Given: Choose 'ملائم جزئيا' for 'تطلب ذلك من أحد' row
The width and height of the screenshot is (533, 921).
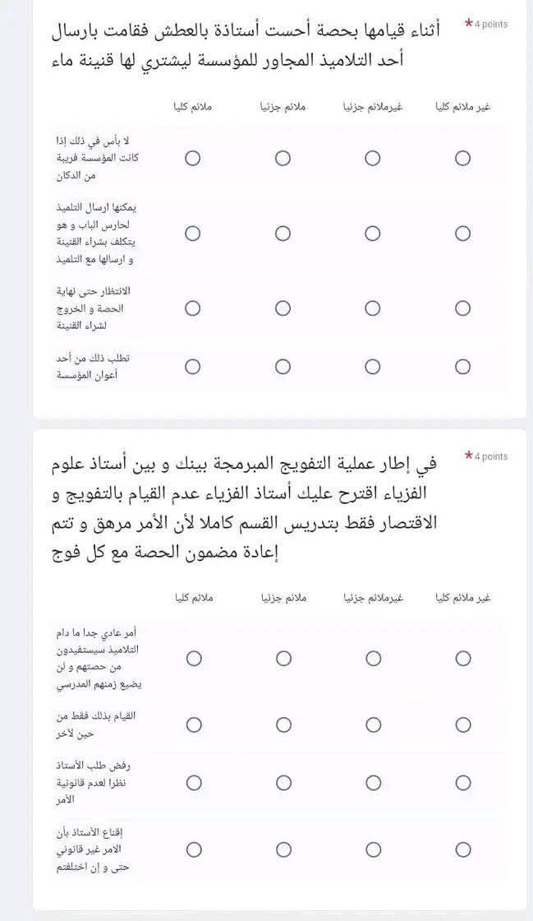Looking at the screenshot, I should (283, 367).
